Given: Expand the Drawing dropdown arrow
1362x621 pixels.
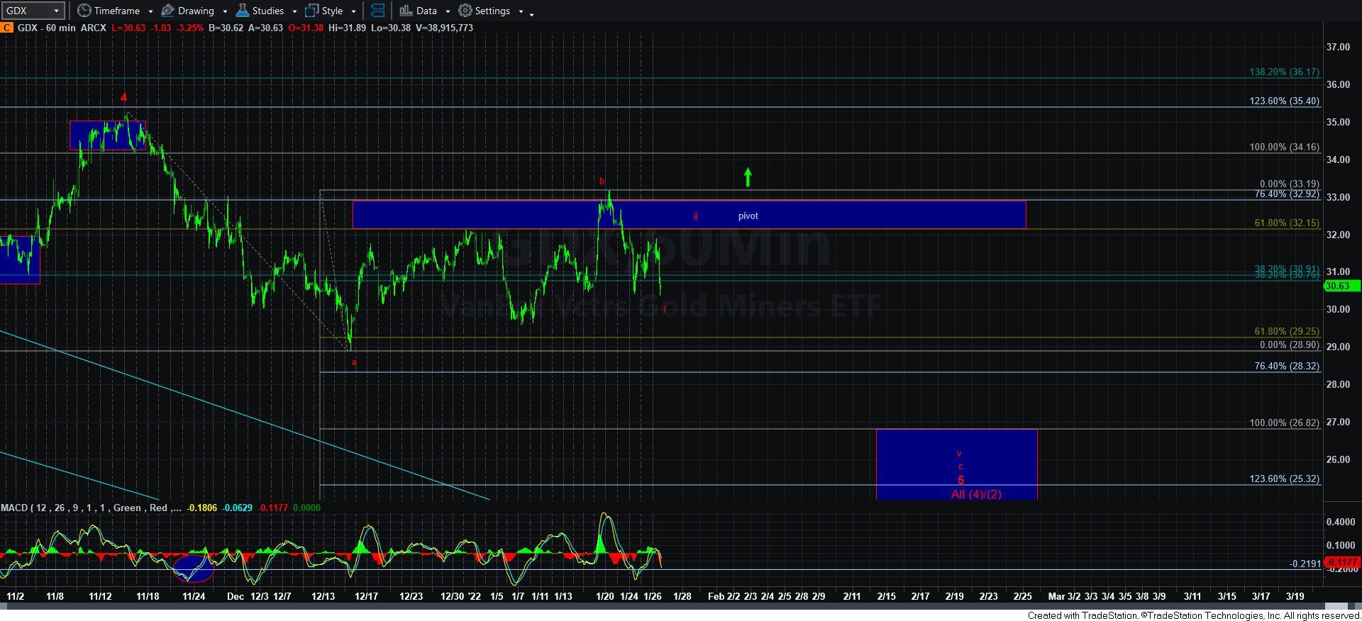Looking at the screenshot, I should (x=225, y=11).
